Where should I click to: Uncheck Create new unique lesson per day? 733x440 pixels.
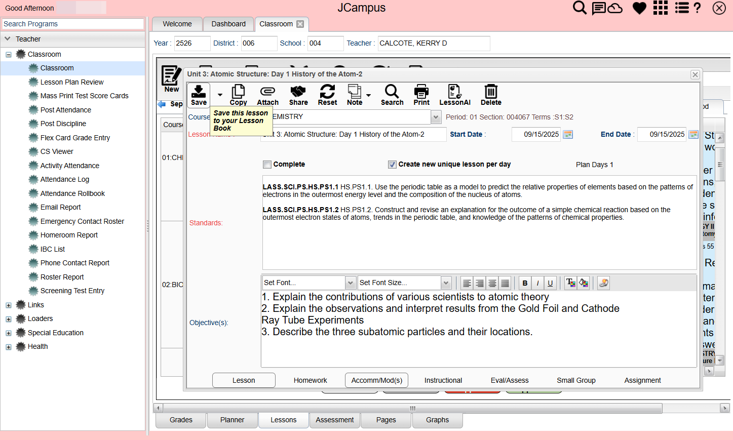392,165
